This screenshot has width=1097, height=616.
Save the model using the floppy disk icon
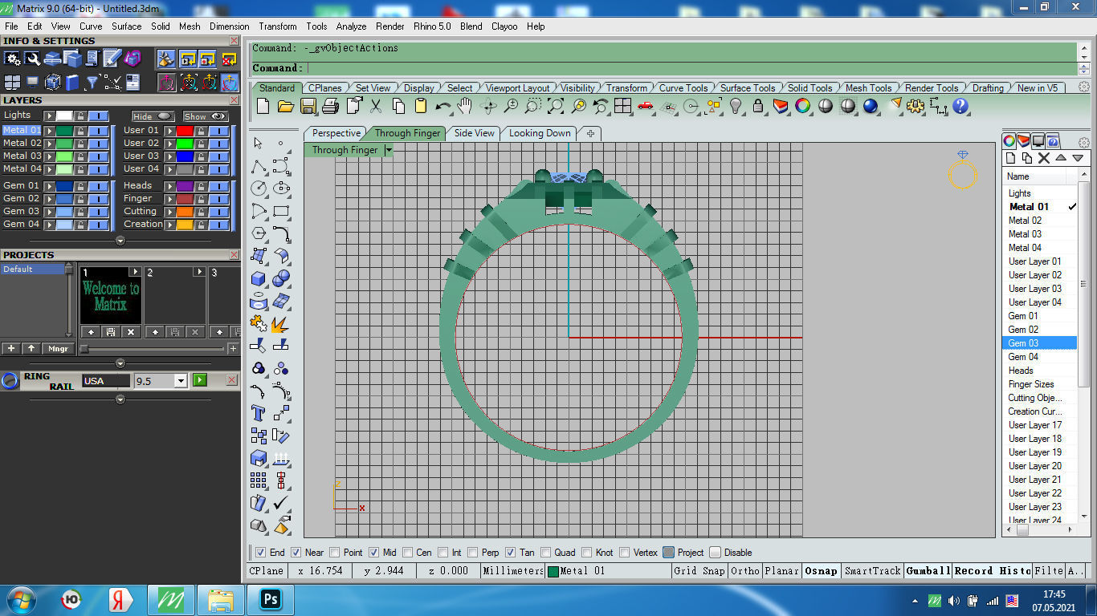(308, 106)
